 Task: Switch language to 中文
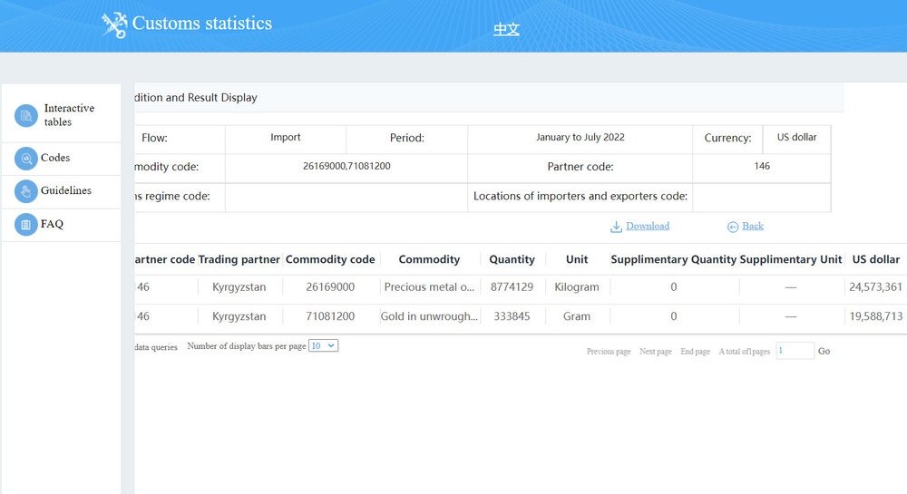(506, 29)
